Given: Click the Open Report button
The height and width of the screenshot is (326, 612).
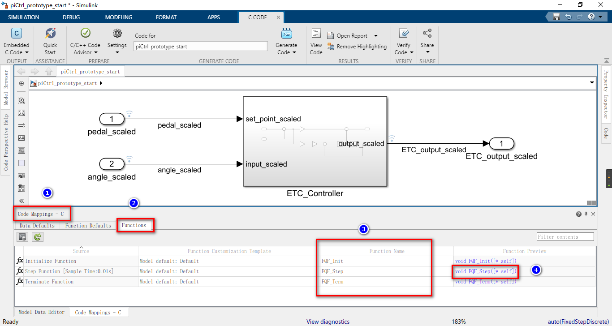Looking at the screenshot, I should [348, 36].
